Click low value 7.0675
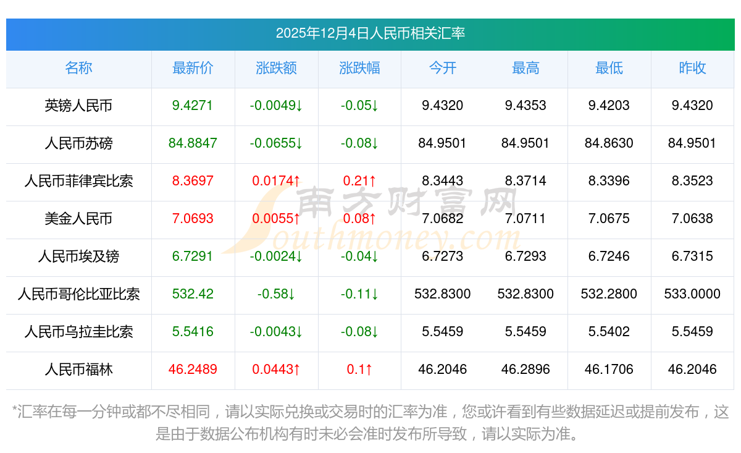Image resolution: width=741 pixels, height=453 pixels. (x=609, y=219)
